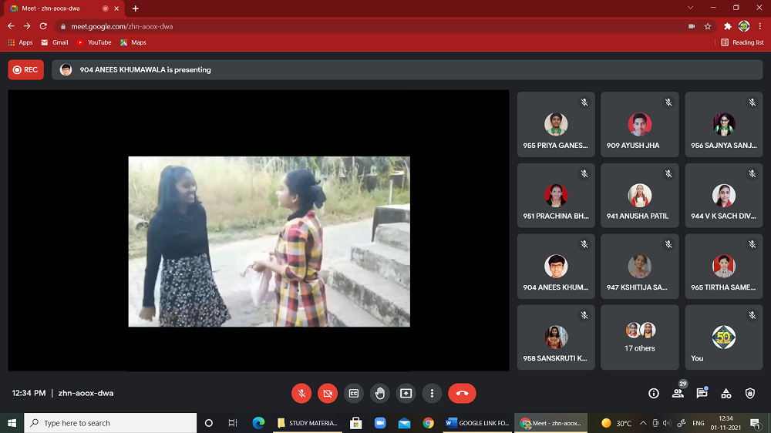This screenshot has height=433, width=771.
Task: Open the Gmail bookmark
Action: tap(55, 42)
